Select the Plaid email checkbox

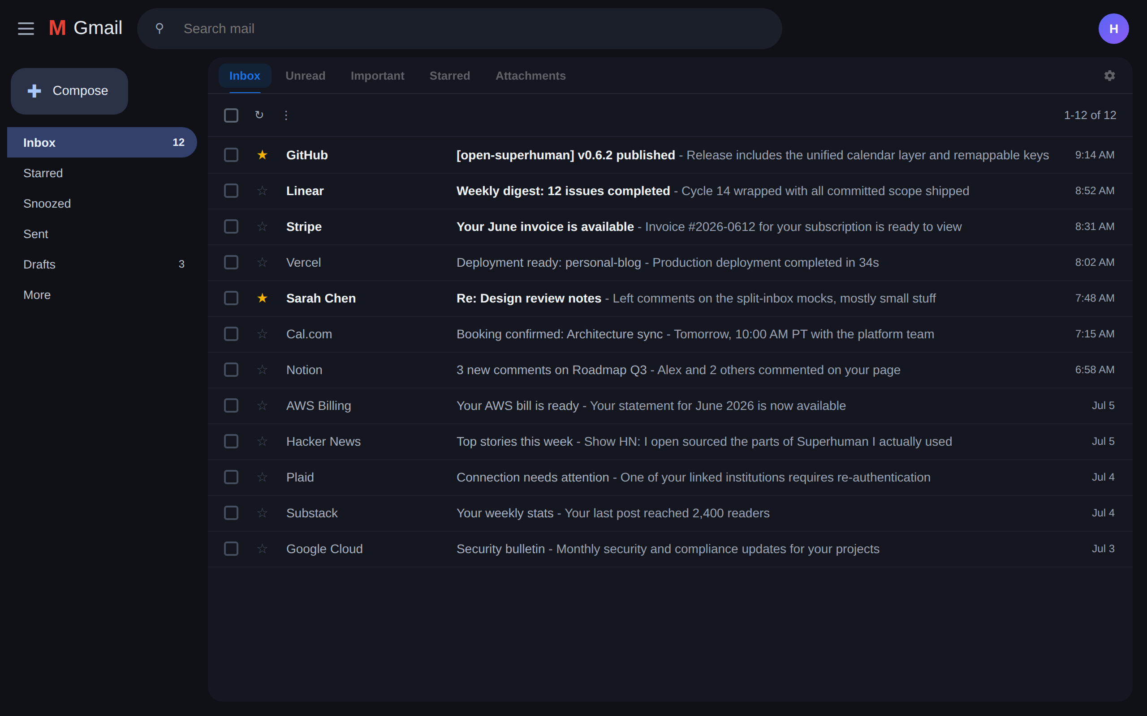click(231, 477)
